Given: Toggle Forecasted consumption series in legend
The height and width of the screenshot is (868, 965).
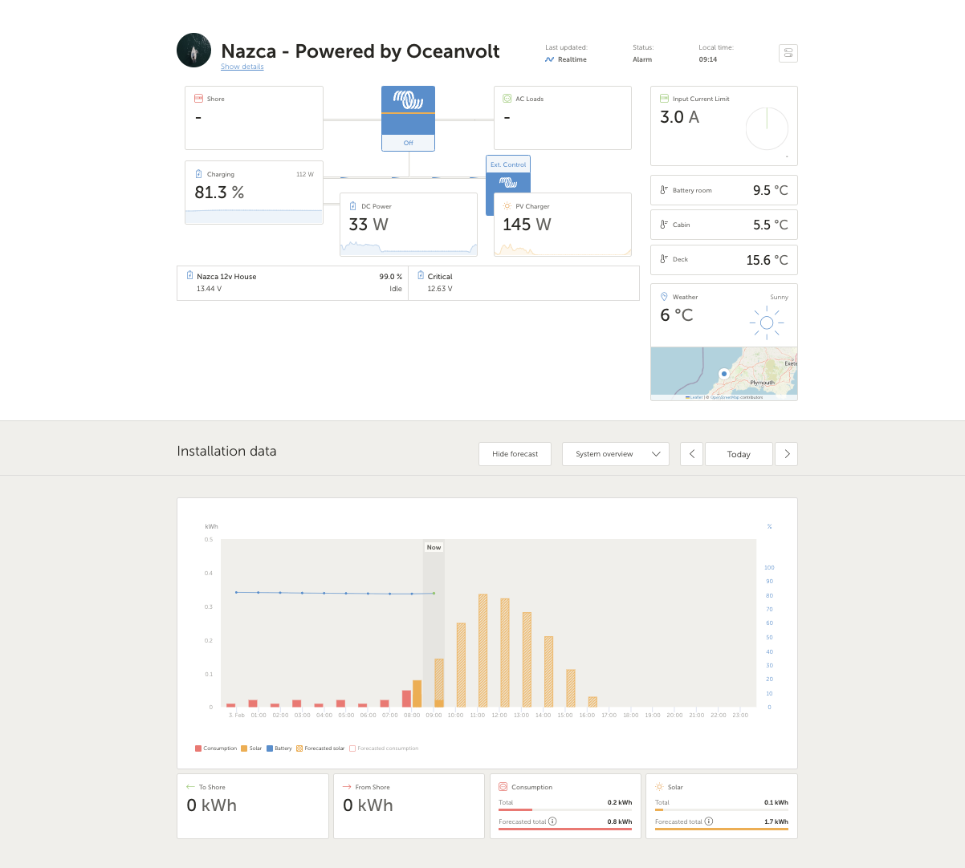Looking at the screenshot, I should point(384,748).
